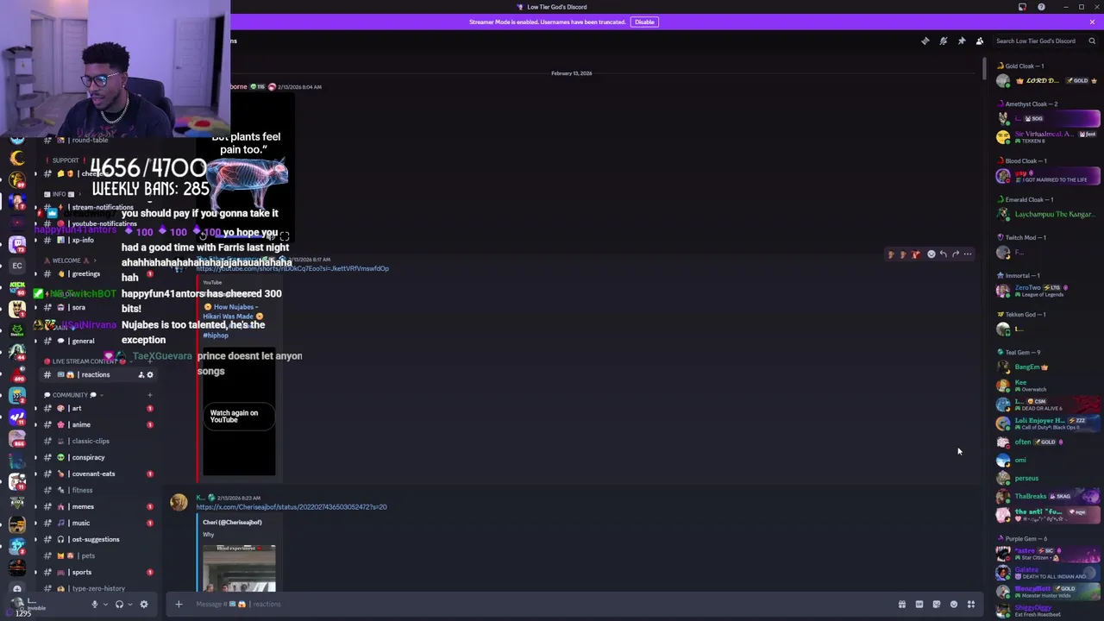Open the pets channel
The width and height of the screenshot is (1104, 621).
(99, 555)
